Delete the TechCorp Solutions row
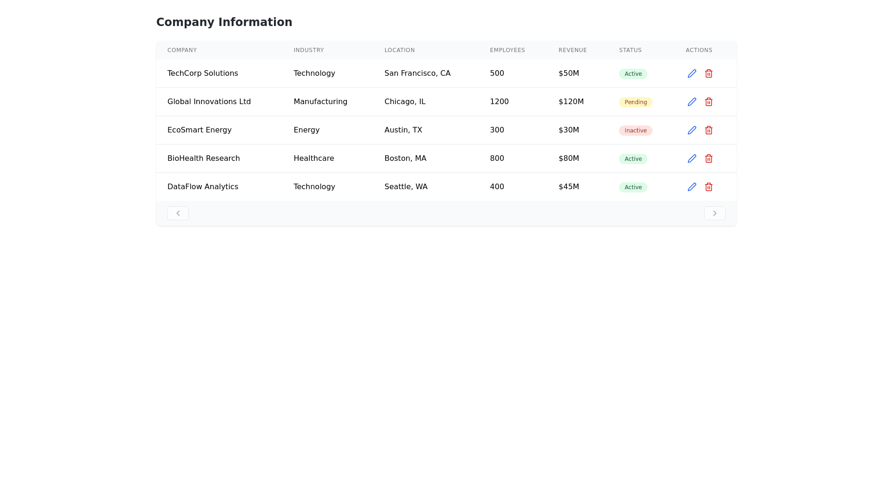The height and width of the screenshot is (502, 893). click(709, 73)
